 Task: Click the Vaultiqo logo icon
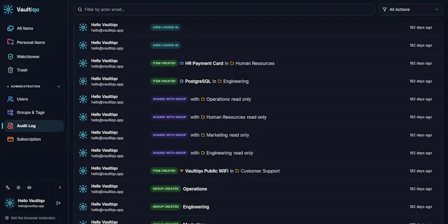coord(8,9)
